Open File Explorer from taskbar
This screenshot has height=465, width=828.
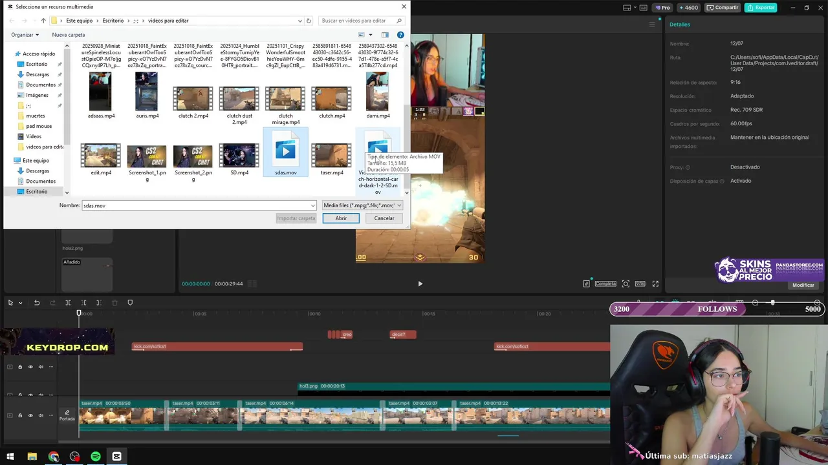32,457
